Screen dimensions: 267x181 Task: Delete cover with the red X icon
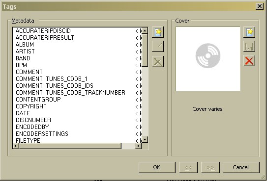(x=249, y=61)
